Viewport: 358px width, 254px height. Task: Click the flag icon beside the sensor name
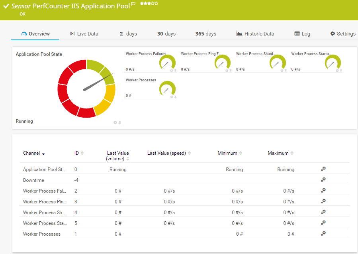(x=133, y=4)
